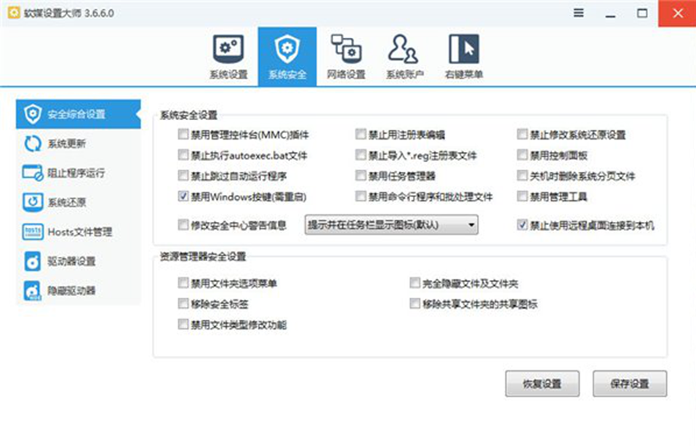Switch to the 系统安全 tab
The height and width of the screenshot is (446, 696).
[287, 57]
